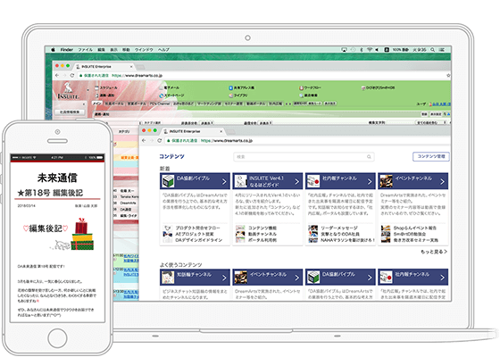The width and height of the screenshot is (500, 357).
Task: Click the Wi-Fi status icon in menu bar
Action: pyautogui.click(x=370, y=50)
